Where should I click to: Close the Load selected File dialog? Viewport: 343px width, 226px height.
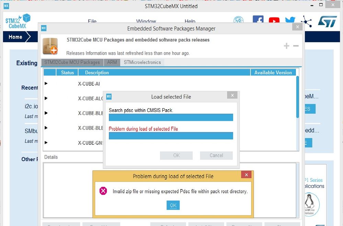pos(232,95)
